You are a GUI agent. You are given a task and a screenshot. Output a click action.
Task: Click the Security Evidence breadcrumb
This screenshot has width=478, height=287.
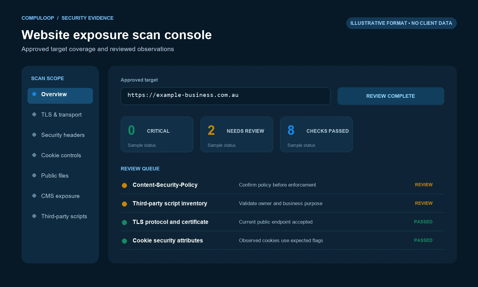coord(88,18)
